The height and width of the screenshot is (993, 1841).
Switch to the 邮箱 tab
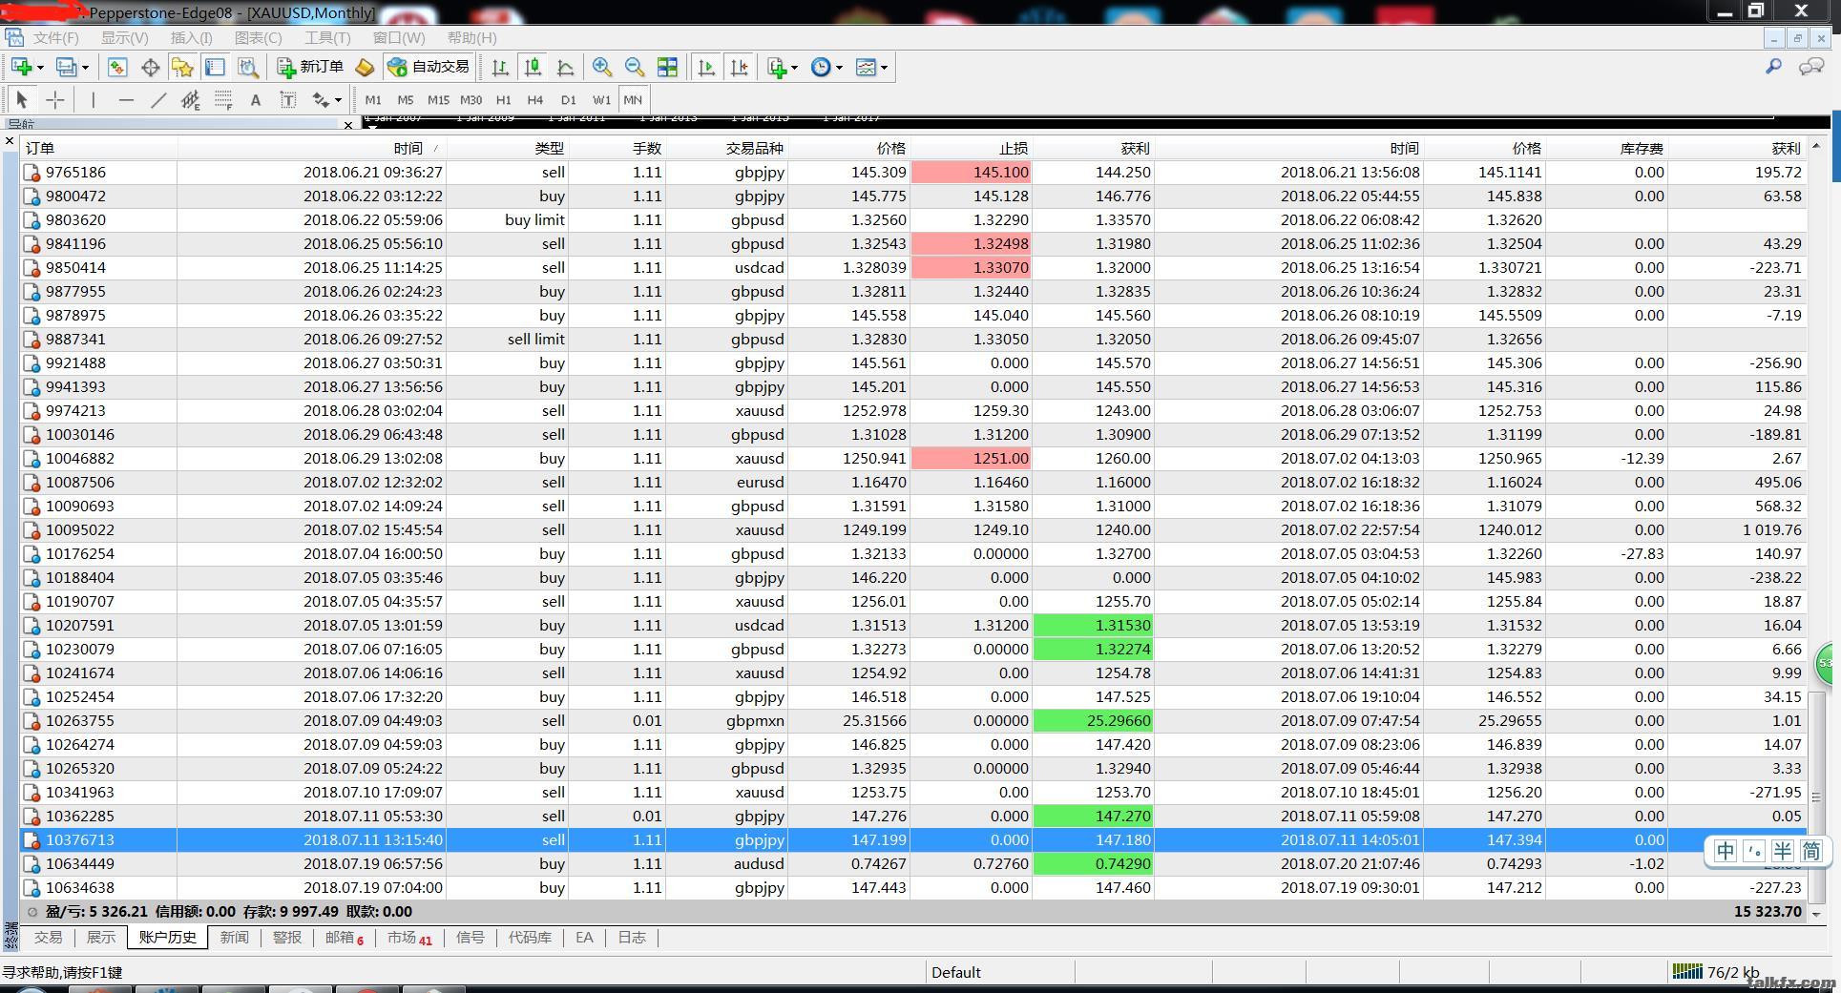[344, 938]
